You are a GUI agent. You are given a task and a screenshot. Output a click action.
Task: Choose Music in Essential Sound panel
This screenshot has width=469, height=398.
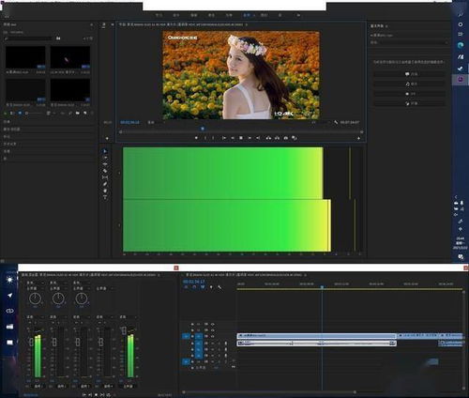[x=409, y=84]
